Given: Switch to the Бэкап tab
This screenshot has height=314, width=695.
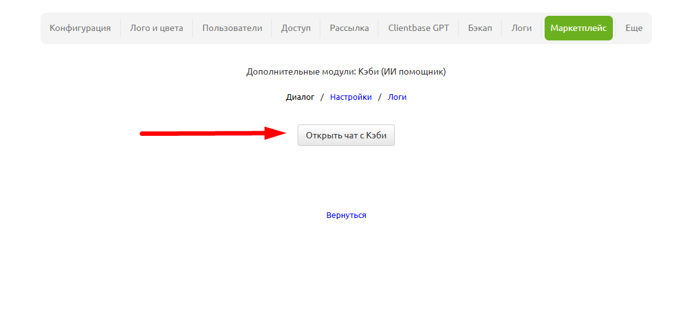Looking at the screenshot, I should [x=480, y=28].
